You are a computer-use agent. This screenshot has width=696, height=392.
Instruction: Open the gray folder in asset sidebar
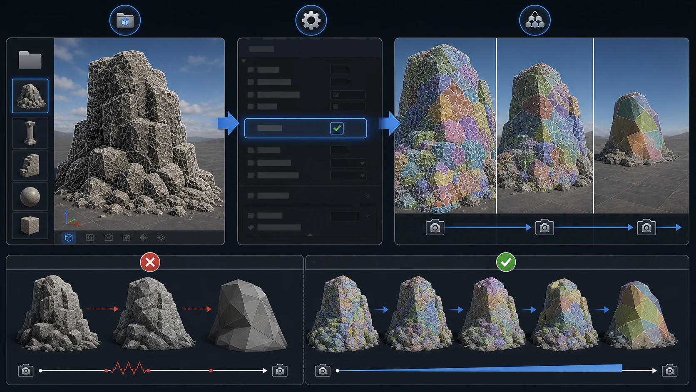(x=30, y=60)
